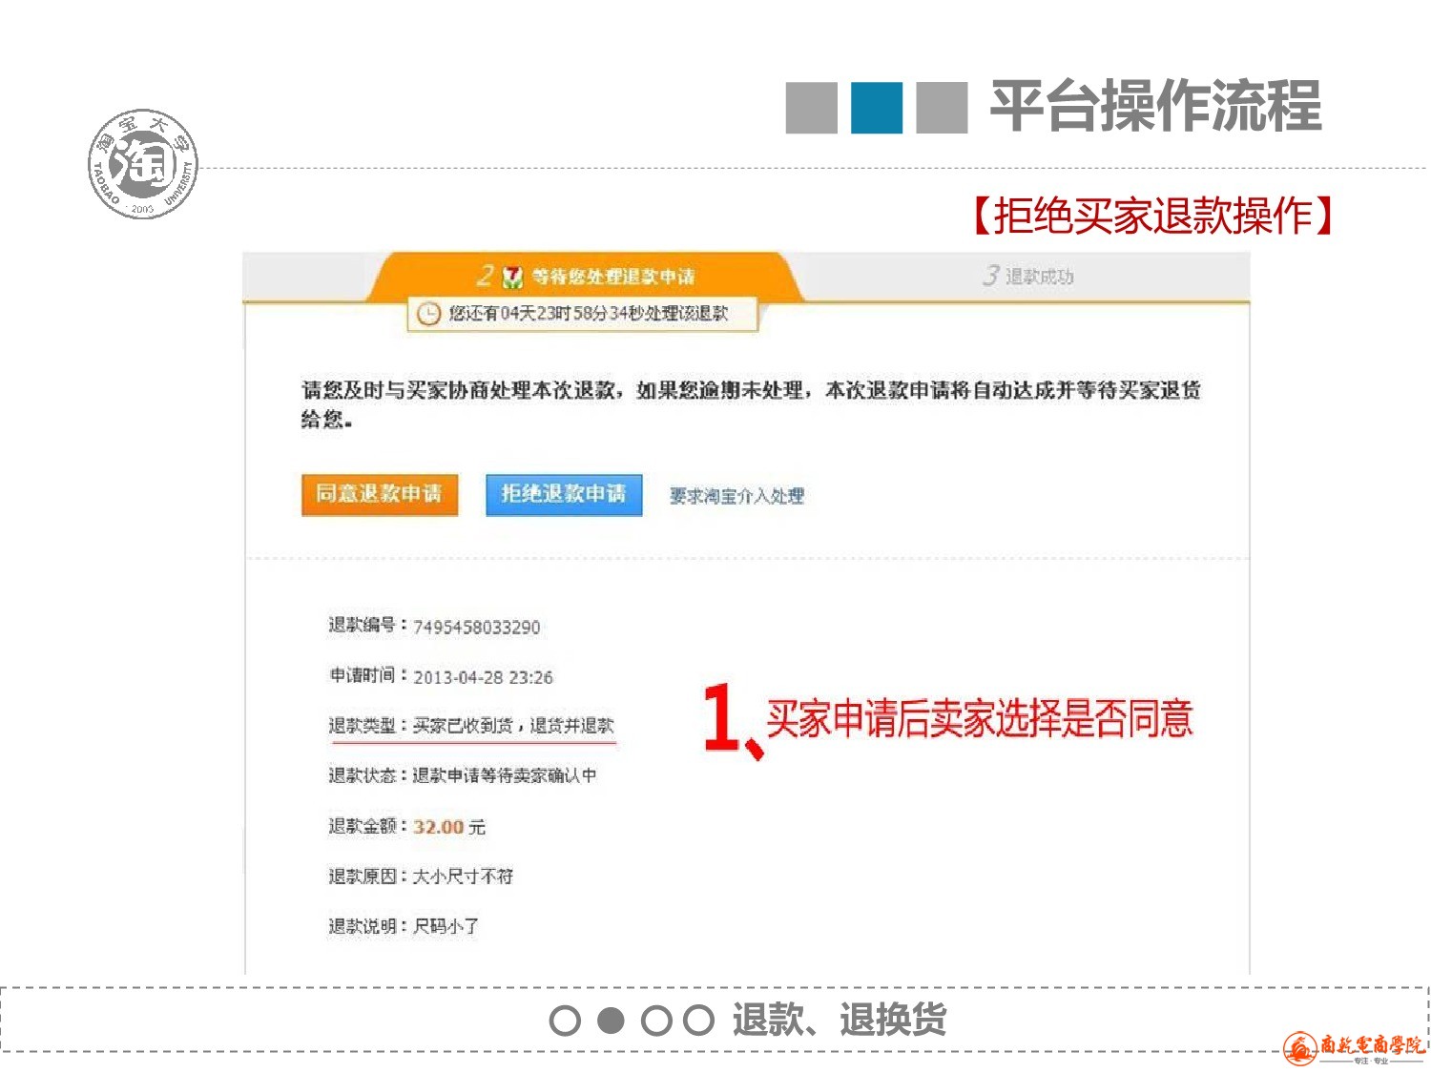This screenshot has height=1073, width=1431.
Task: Click the first gray square beside the blue one
Action: pyautogui.click(x=811, y=108)
